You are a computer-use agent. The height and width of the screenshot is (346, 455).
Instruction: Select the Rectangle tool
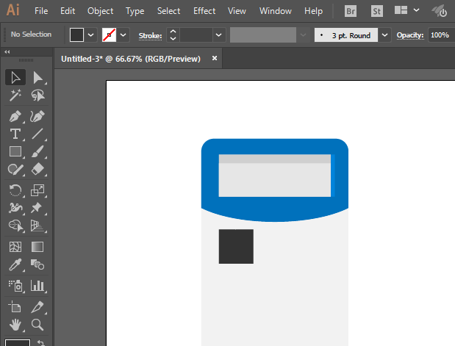pos(15,152)
